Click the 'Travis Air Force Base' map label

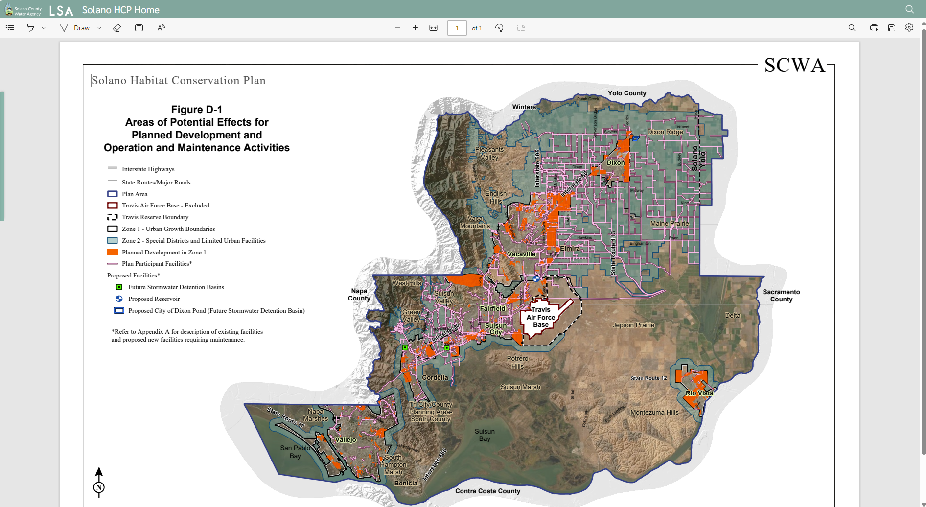click(541, 317)
